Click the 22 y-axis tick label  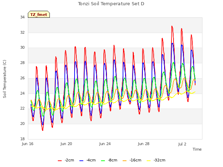click(22, 108)
